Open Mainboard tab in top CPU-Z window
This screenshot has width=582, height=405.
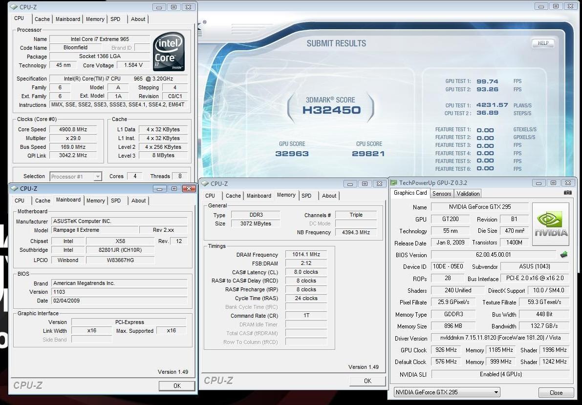point(68,19)
